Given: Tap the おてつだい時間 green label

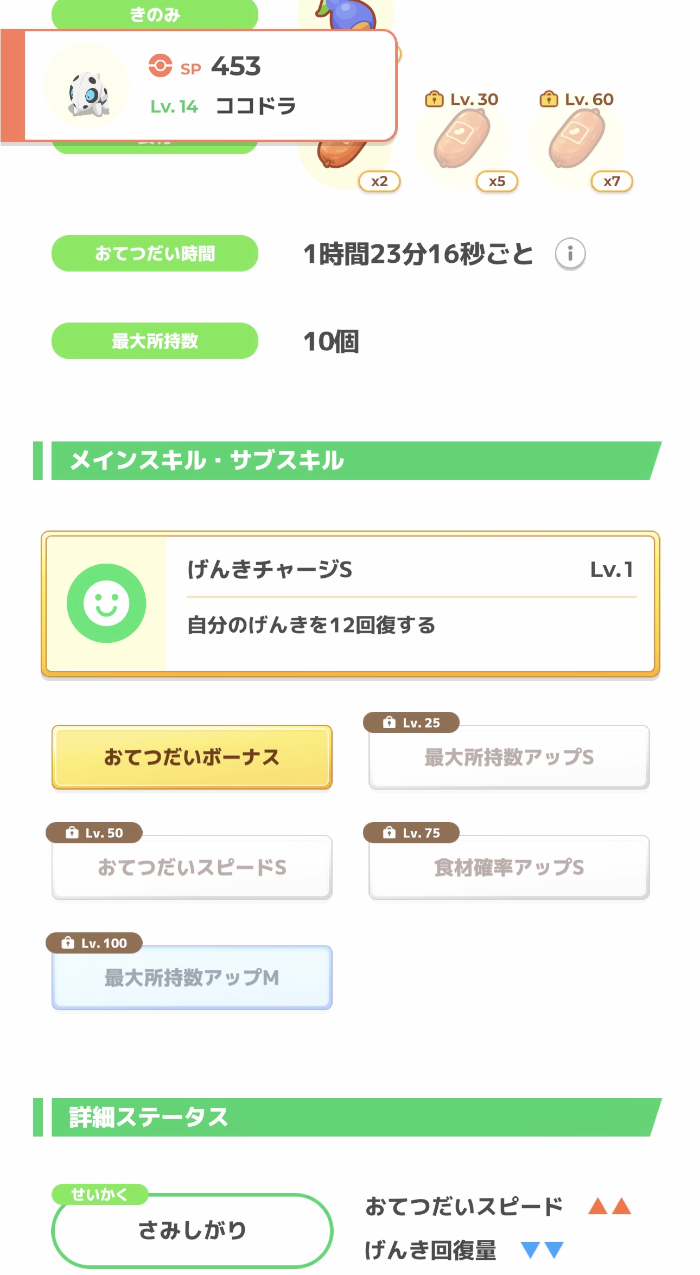Looking at the screenshot, I should [155, 254].
